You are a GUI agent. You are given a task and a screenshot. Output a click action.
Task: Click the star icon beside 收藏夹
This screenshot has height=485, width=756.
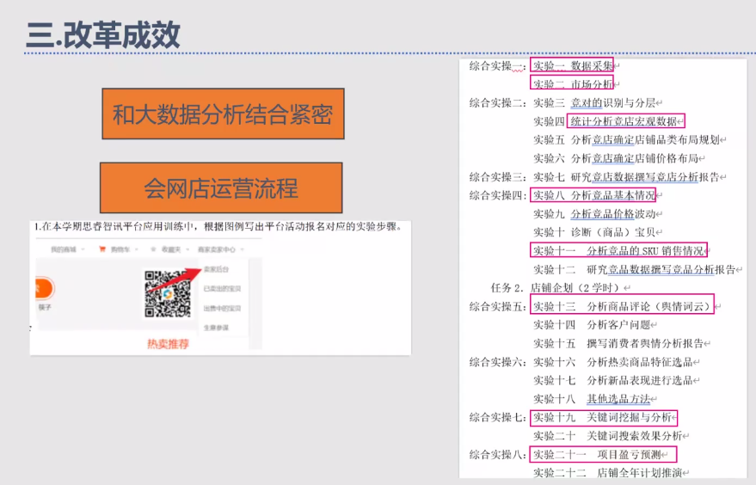[x=153, y=250]
